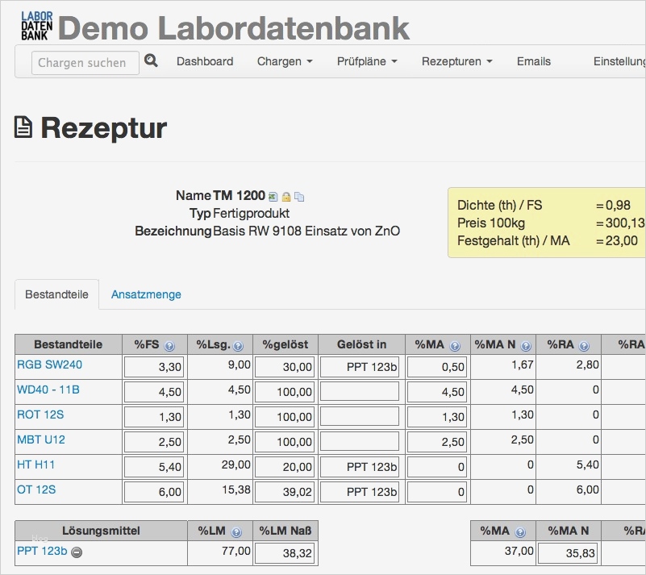Click the %FS field for MBT U12
The height and width of the screenshot is (575, 646).
point(154,442)
